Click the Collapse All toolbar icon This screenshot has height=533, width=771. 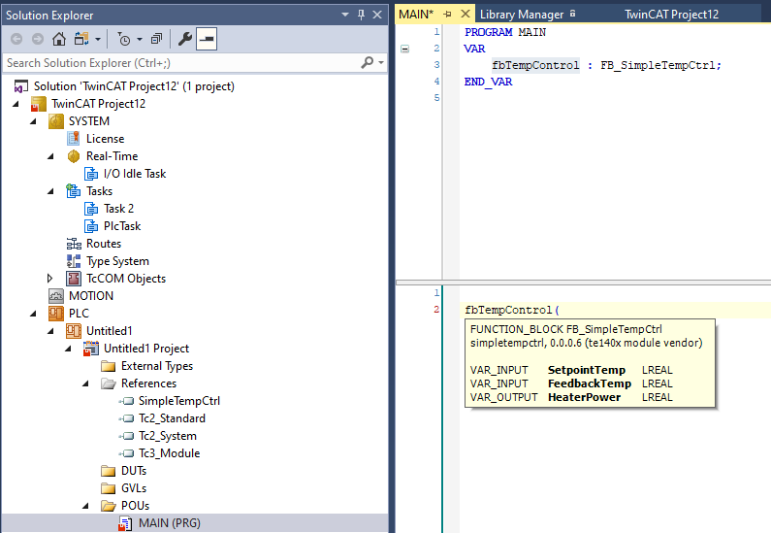(156, 39)
